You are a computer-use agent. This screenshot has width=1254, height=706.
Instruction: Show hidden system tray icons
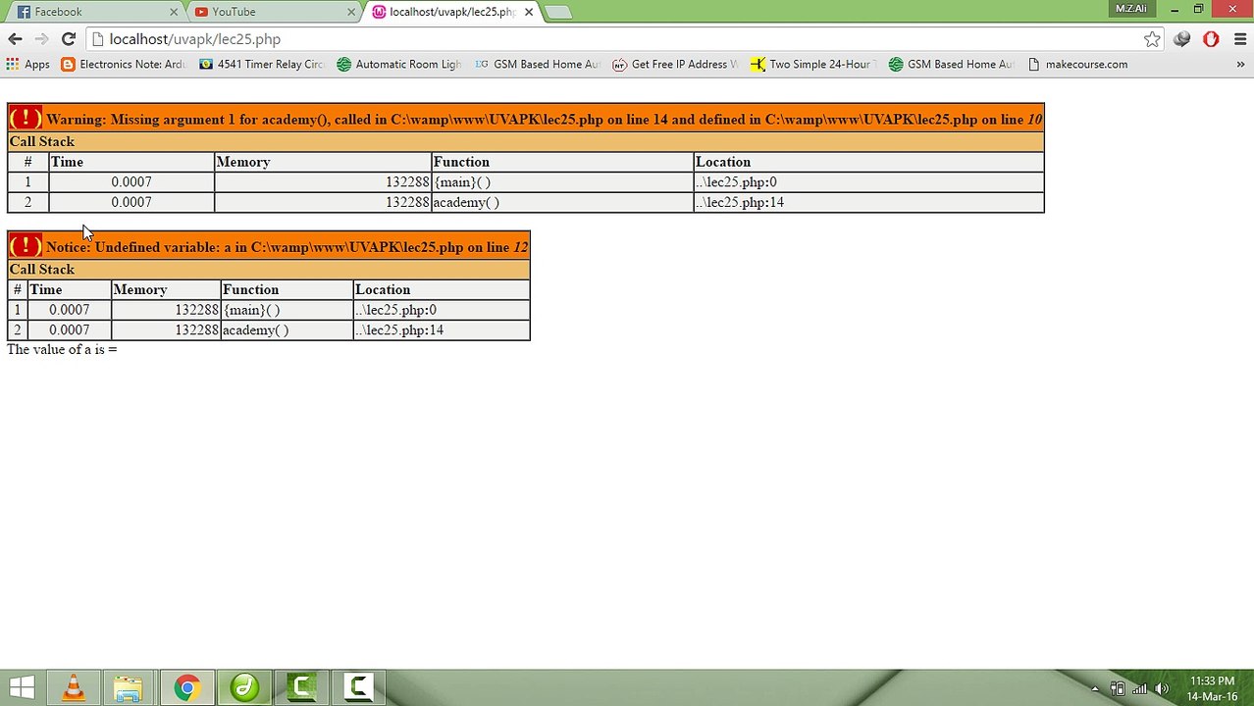coord(1095,688)
